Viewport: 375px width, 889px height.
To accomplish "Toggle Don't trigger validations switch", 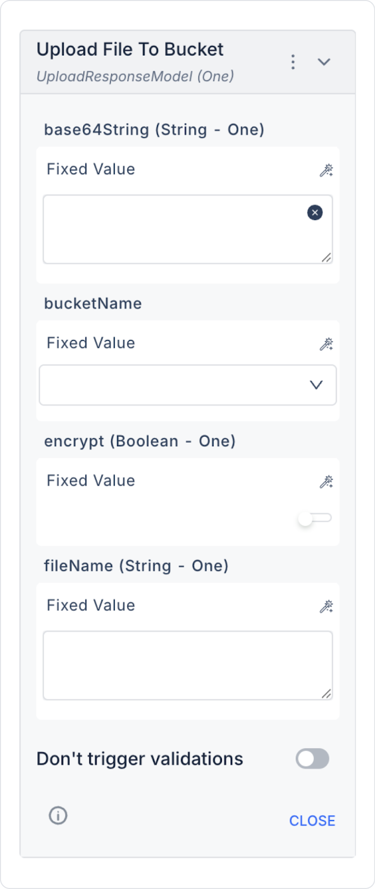I will pyautogui.click(x=312, y=759).
